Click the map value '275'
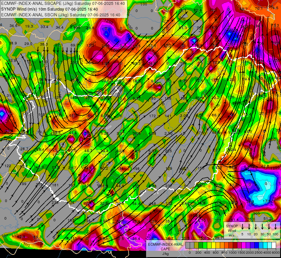The height and width of the screenshot is (258, 281). [x=39, y=184]
